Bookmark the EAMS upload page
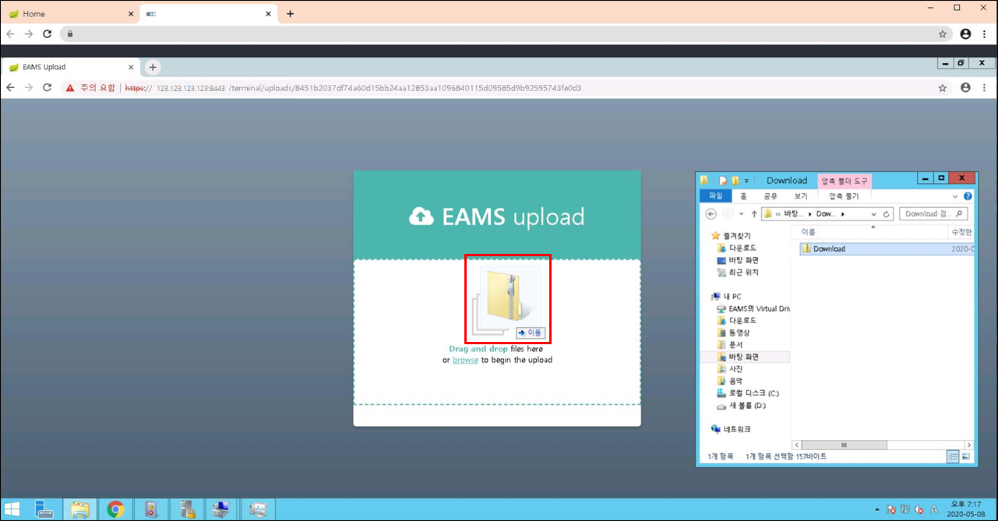998x521 pixels. pyautogui.click(x=943, y=88)
